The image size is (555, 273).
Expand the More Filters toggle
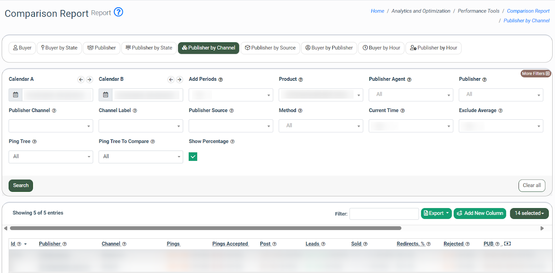536,74
